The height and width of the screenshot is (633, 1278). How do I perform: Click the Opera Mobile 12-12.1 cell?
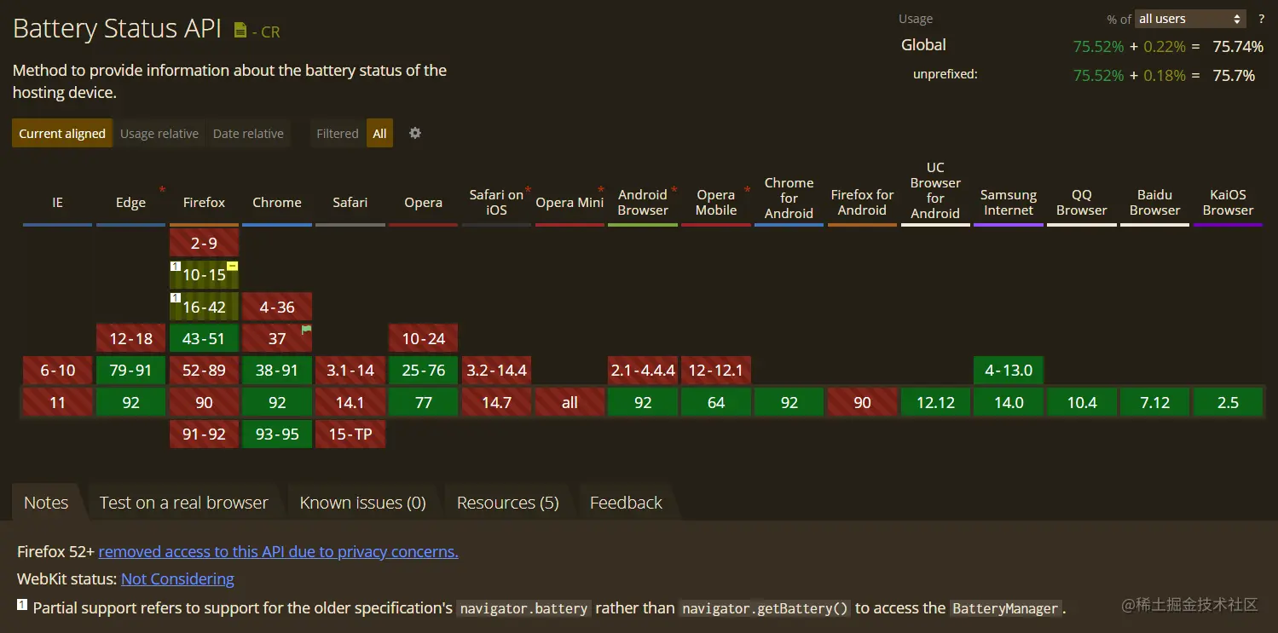[x=716, y=371]
